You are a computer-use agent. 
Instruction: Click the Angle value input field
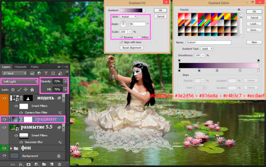click(x=137, y=24)
